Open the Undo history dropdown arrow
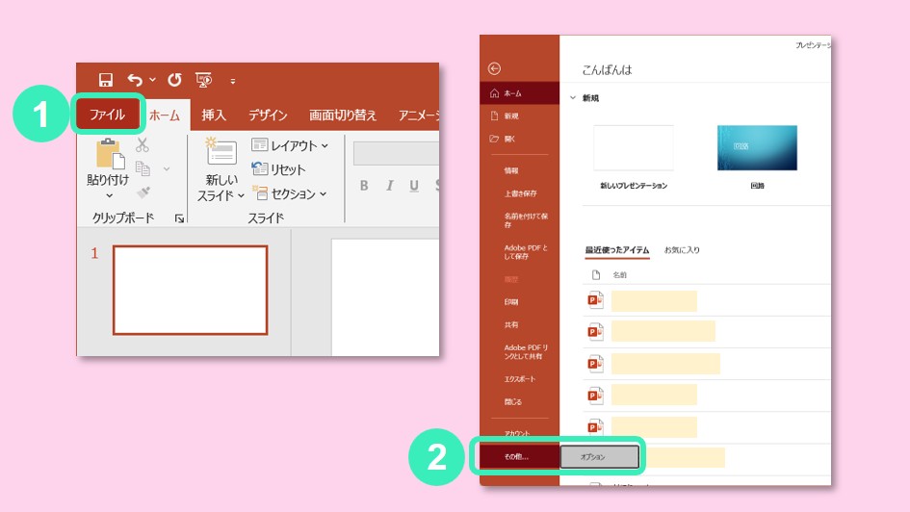The width and height of the screenshot is (910, 512). (x=153, y=80)
